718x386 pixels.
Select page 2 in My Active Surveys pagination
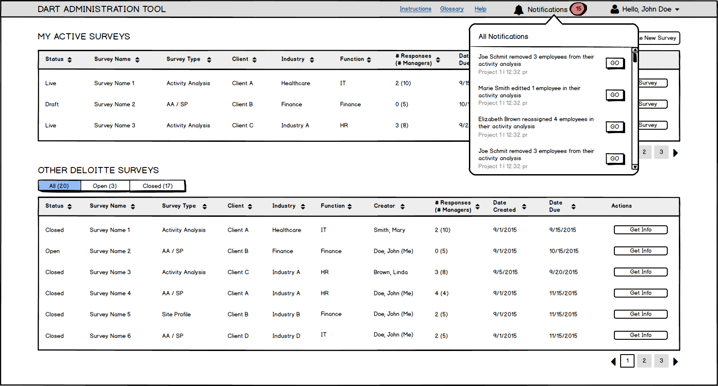[644, 152]
